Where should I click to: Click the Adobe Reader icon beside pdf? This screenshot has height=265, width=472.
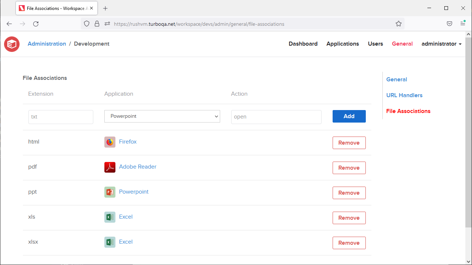pos(110,167)
